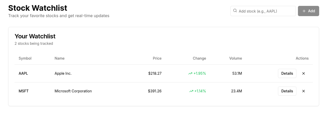Click the $218.27 price value
The height and width of the screenshot is (131, 323).
(x=155, y=73)
